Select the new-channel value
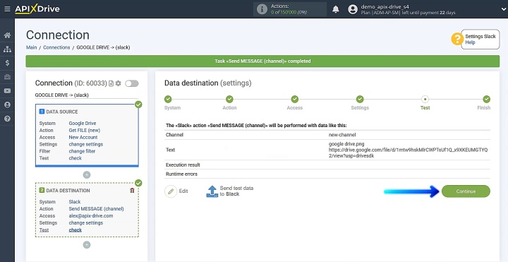Viewport: 508px width, 262px height. 341,135
